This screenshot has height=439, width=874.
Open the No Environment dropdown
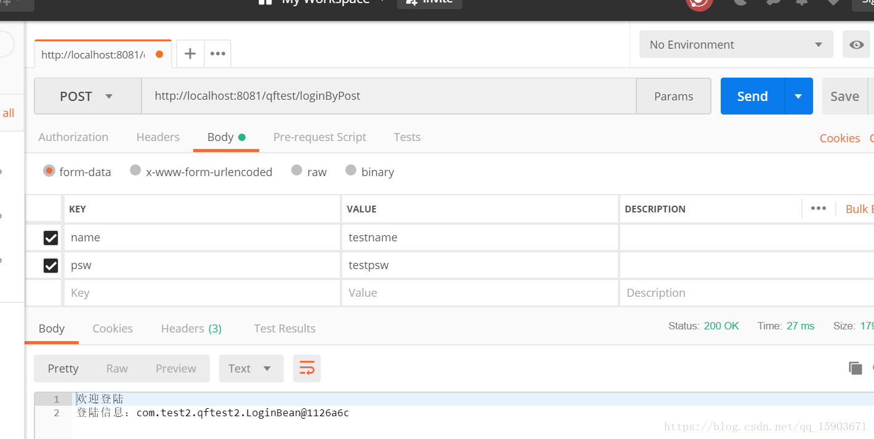(x=736, y=44)
